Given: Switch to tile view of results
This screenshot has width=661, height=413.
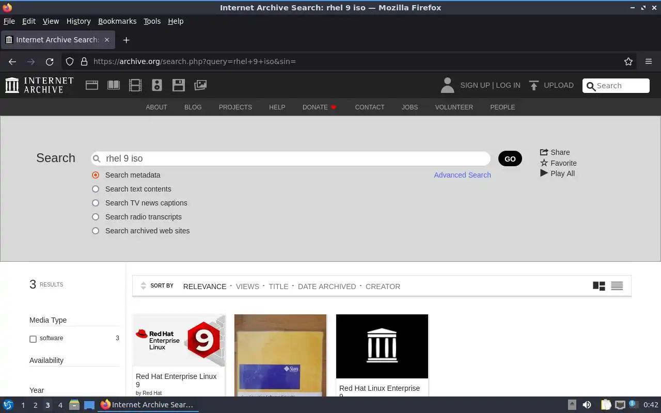Looking at the screenshot, I should (599, 286).
